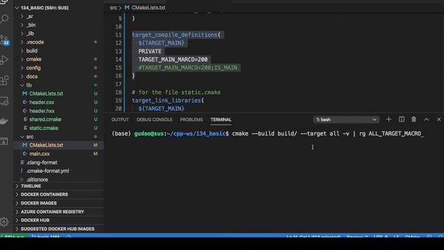
Task: Click the M git status beside main.cxx
Action: (96, 154)
